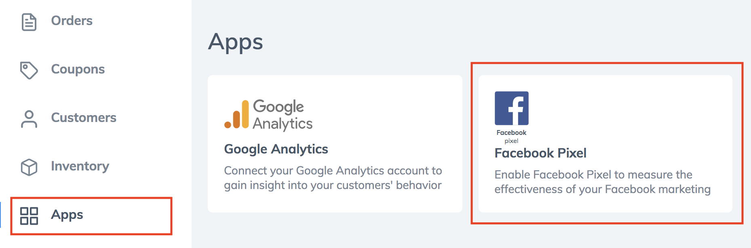751x248 pixels.
Task: Click the Apps page heading
Action: tap(236, 42)
